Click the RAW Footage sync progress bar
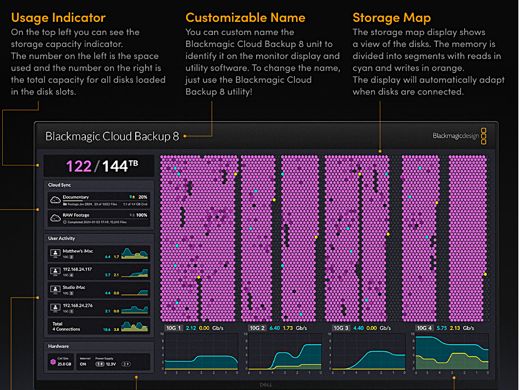 [106, 219]
